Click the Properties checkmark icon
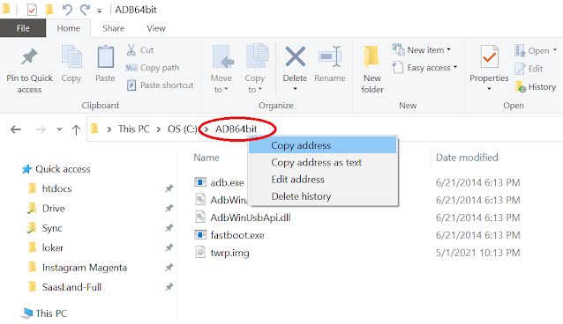This screenshot has width=563, height=324. click(489, 56)
